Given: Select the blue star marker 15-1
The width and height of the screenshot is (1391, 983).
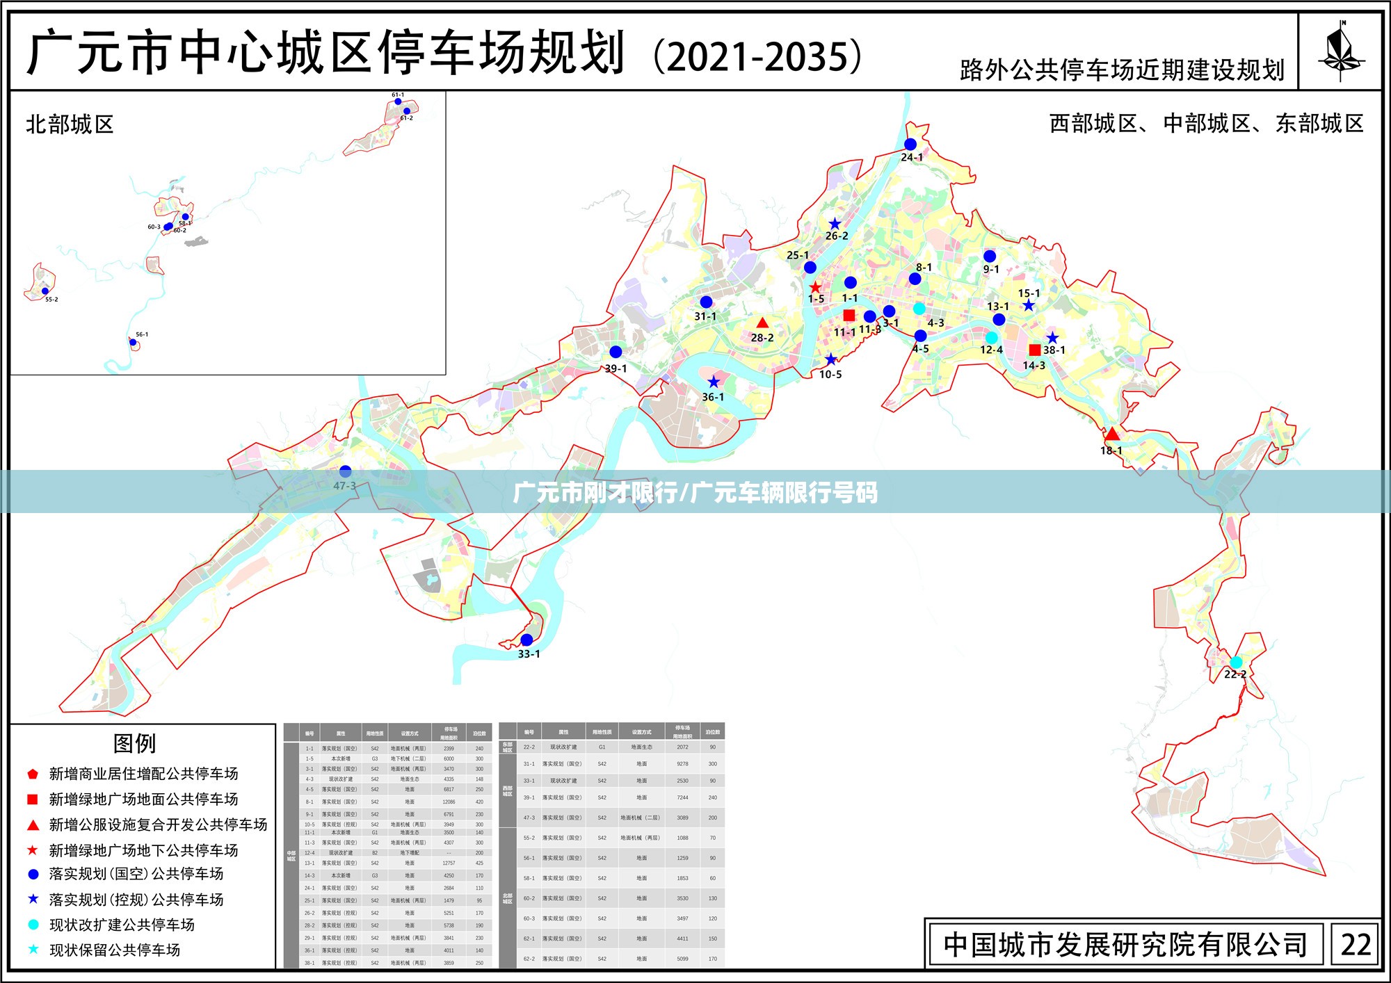Looking at the screenshot, I should tap(1029, 305).
